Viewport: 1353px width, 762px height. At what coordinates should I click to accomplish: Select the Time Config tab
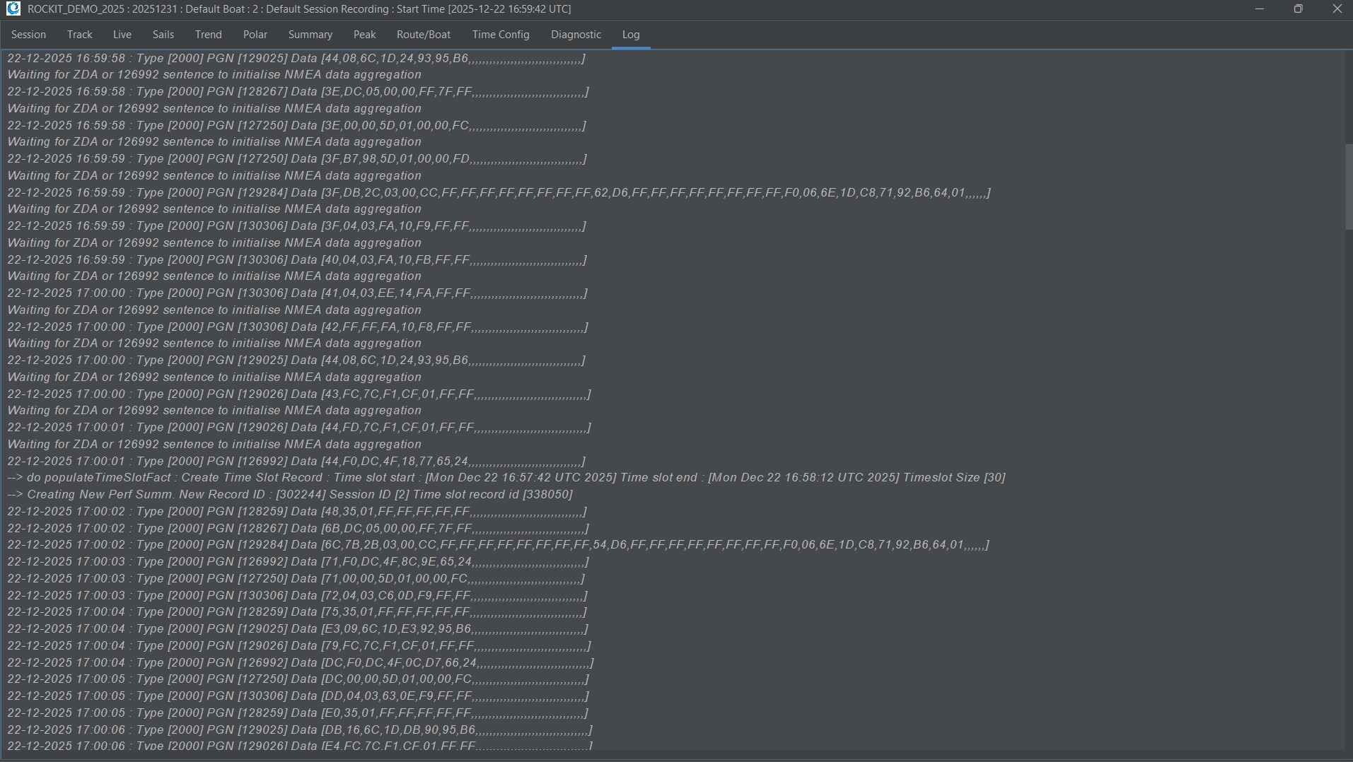(x=500, y=35)
